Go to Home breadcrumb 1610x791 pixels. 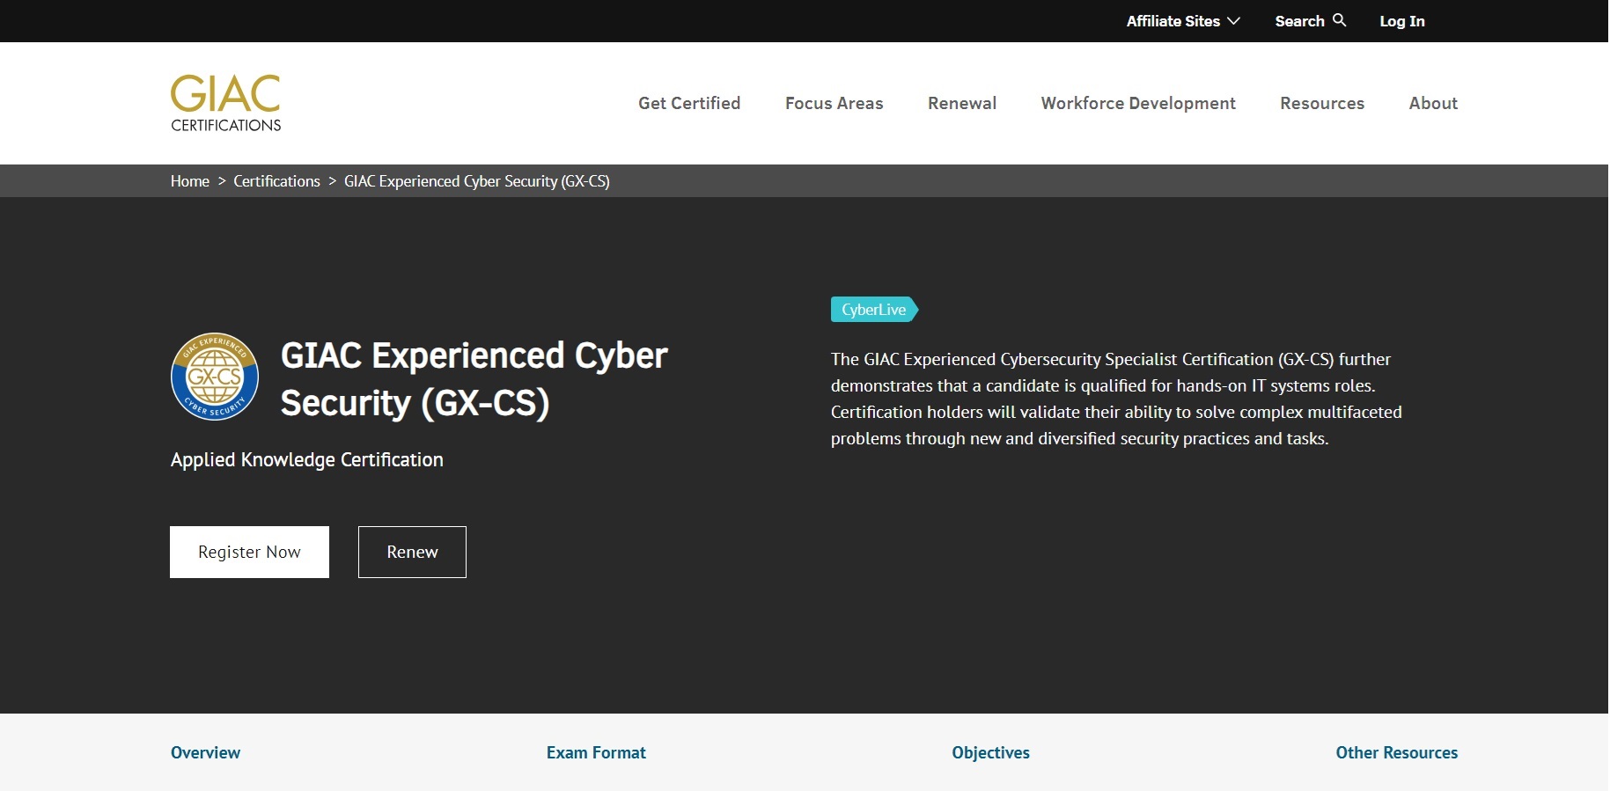coord(190,181)
